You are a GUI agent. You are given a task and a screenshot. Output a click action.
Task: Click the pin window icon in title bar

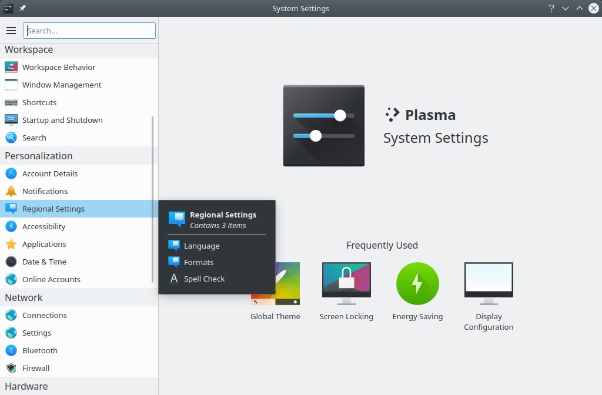coord(22,8)
